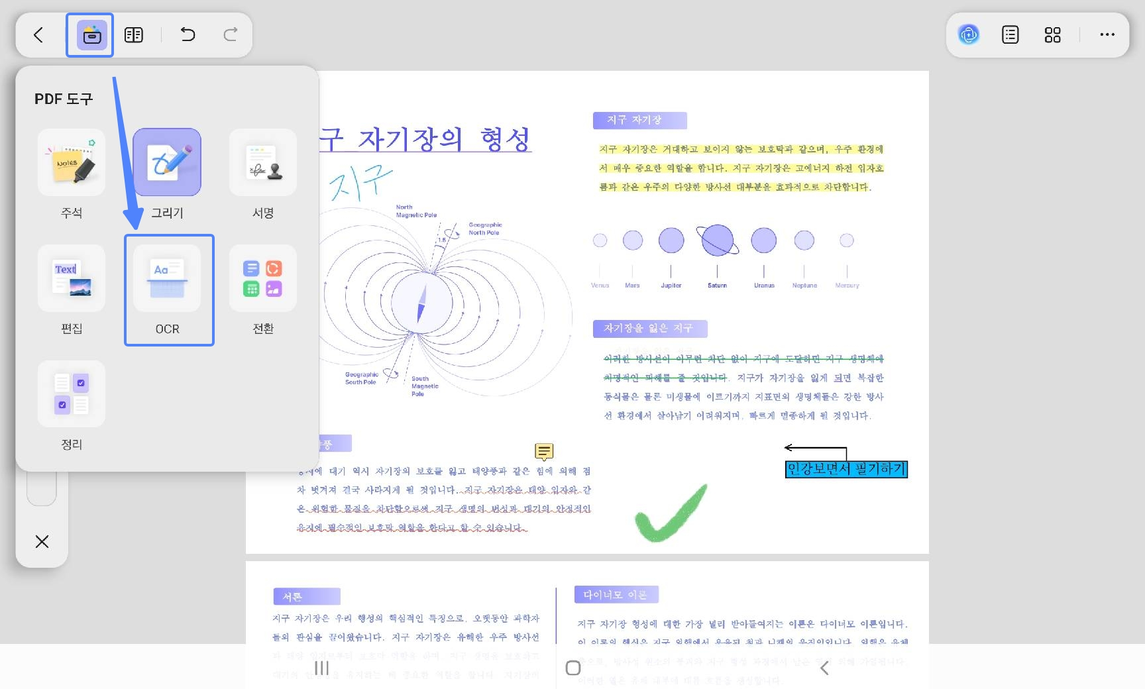Click the 지구 자기장 section heading
Screen dimensions: 1145x689
pos(639,120)
